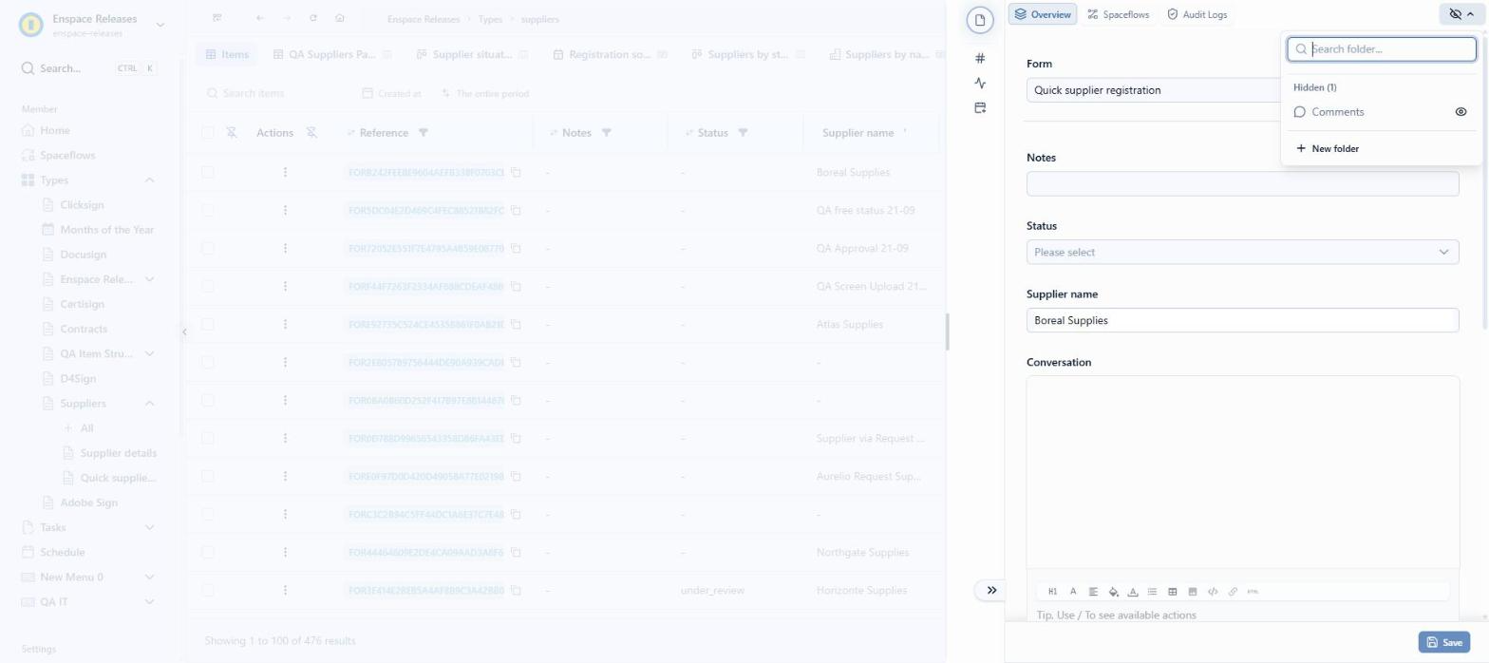
Task: Open the document icon in the side rail
Action: pos(980,21)
